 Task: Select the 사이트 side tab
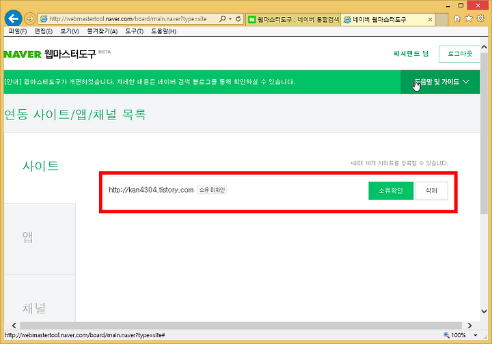click(x=40, y=165)
